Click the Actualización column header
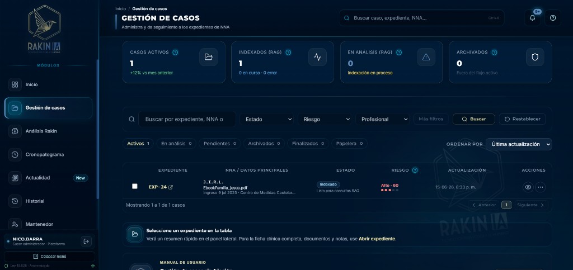Viewport: 573px width, 270px height. coord(467,170)
